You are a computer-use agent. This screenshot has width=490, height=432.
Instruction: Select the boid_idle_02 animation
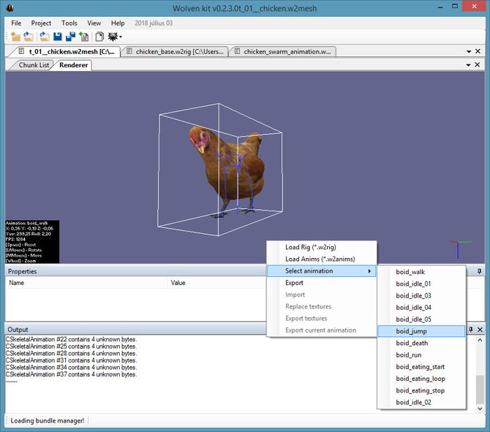[x=421, y=402]
